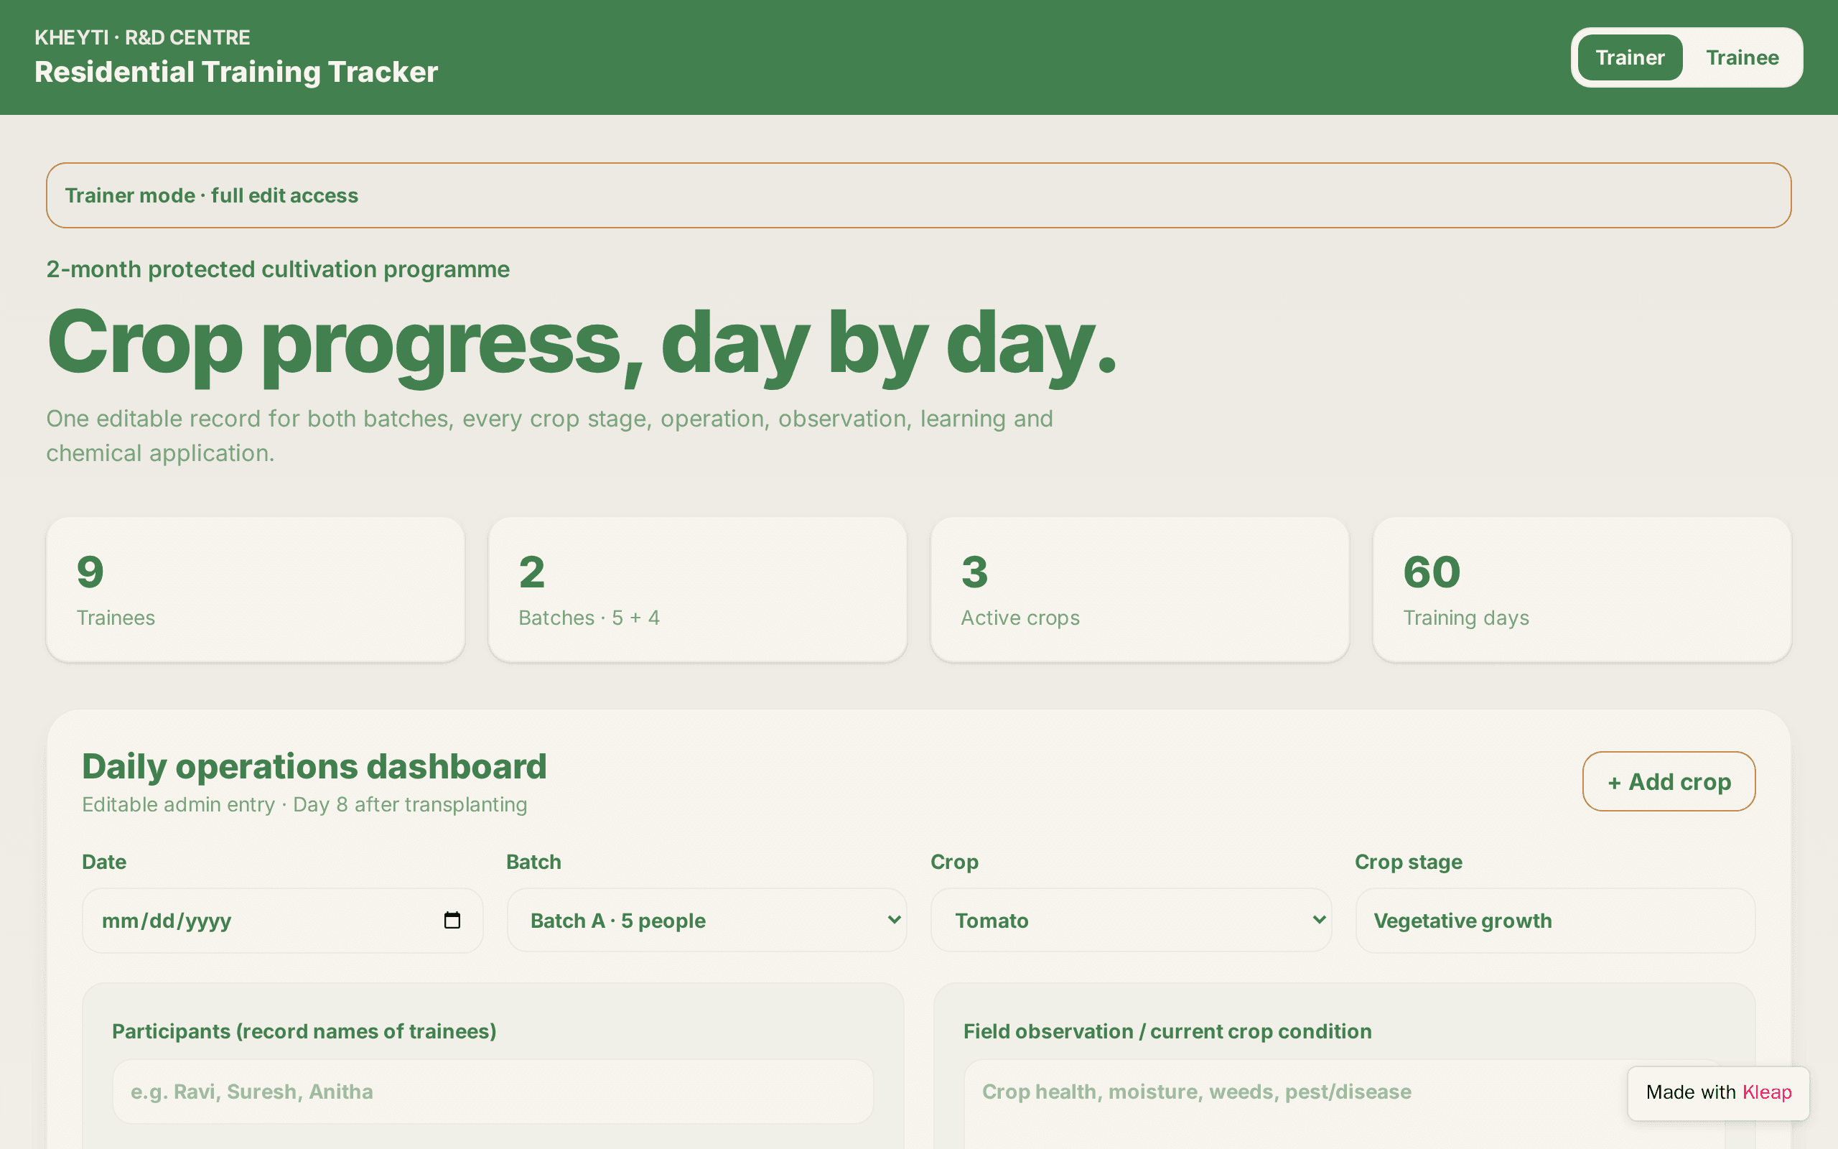Click the Trainer mode full edit access banner

pos(919,195)
